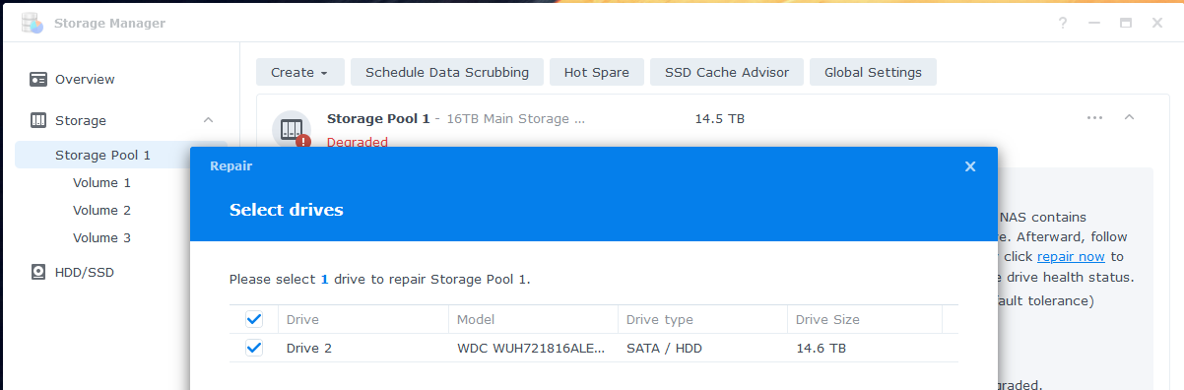Open the Overview section icon
The image size is (1184, 390).
point(38,79)
